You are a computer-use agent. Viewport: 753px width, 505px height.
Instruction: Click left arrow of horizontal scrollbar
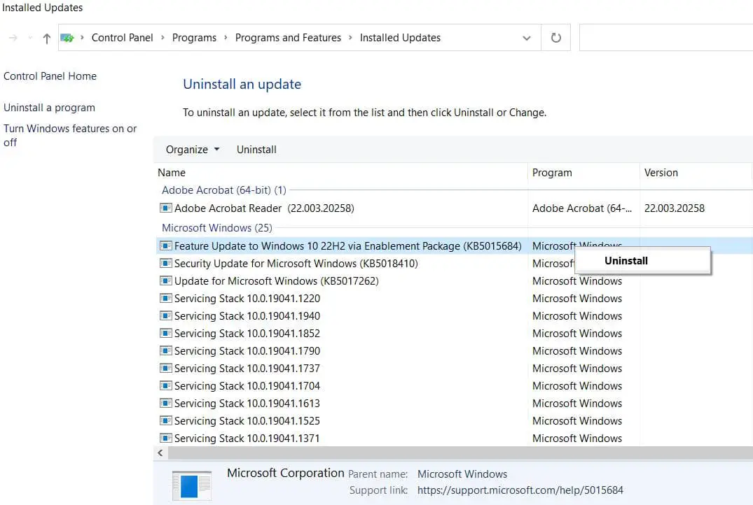pyautogui.click(x=160, y=453)
